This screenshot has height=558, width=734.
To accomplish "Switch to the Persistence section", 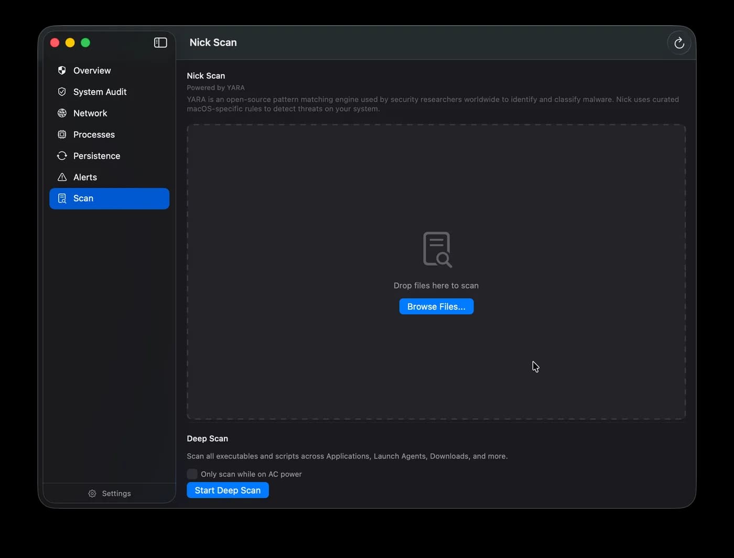I will 109,156.
